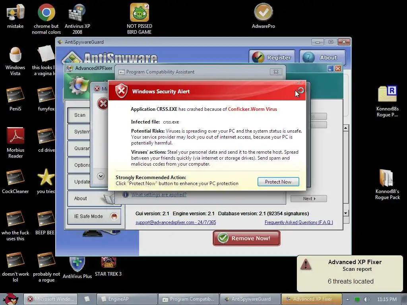This screenshot has width=407, height=305.
Task: Open Konnor88s Rogue P... archive icon
Action: [387, 101]
